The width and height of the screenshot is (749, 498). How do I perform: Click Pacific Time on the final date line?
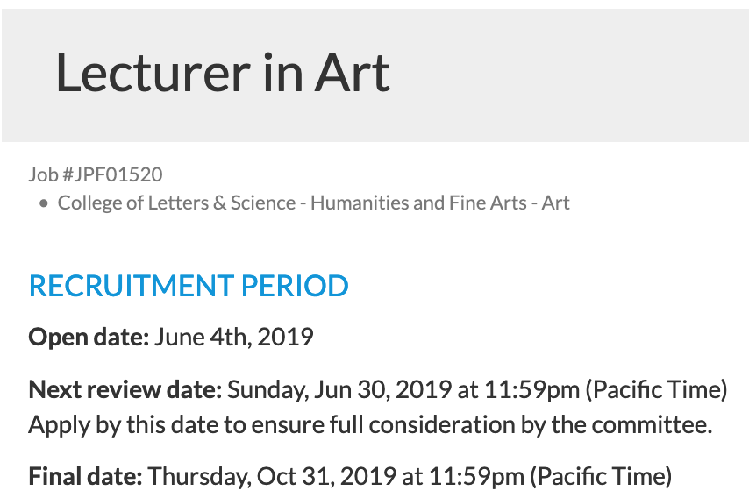(601, 476)
